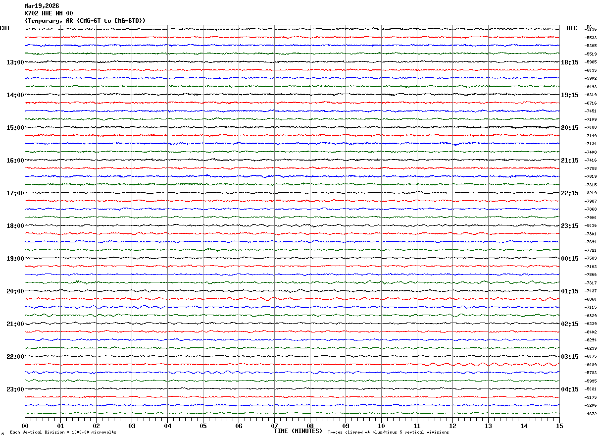
Task: Click DC offset value '-7819'
Action: point(591,177)
